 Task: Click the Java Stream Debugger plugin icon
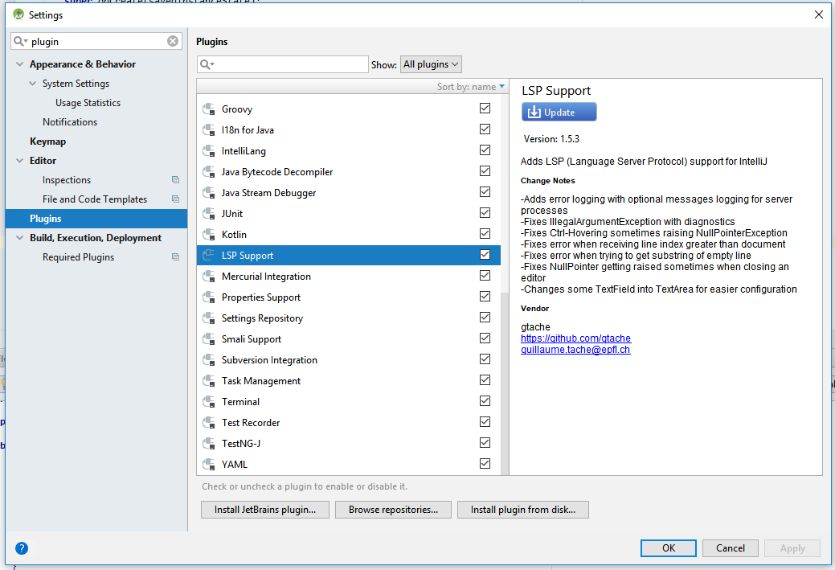click(x=209, y=193)
